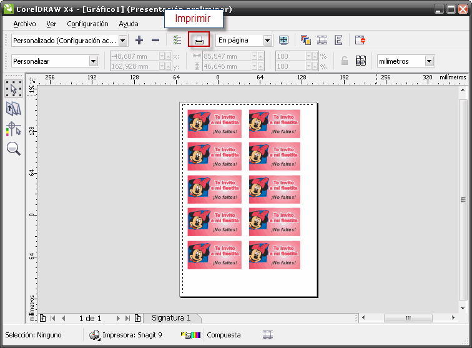
Task: Expand the En página zoom dropdown
Action: pyautogui.click(x=267, y=41)
